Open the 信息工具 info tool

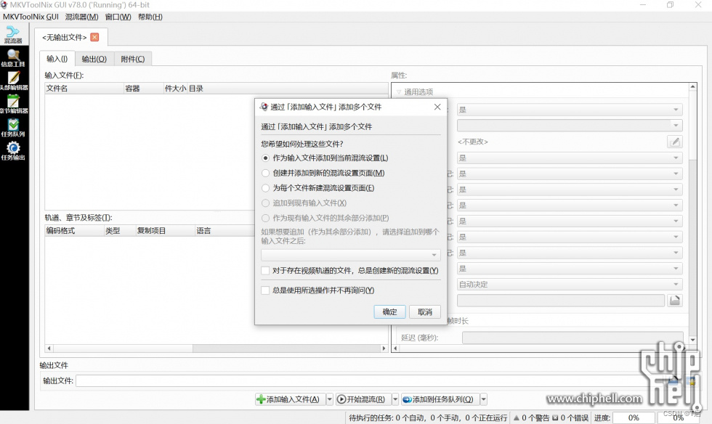click(13, 58)
